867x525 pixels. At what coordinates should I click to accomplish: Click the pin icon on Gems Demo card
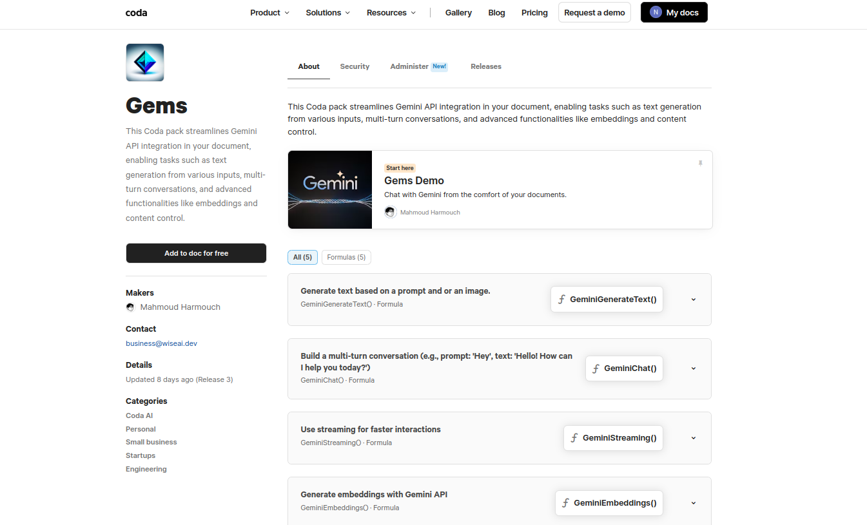(700, 164)
